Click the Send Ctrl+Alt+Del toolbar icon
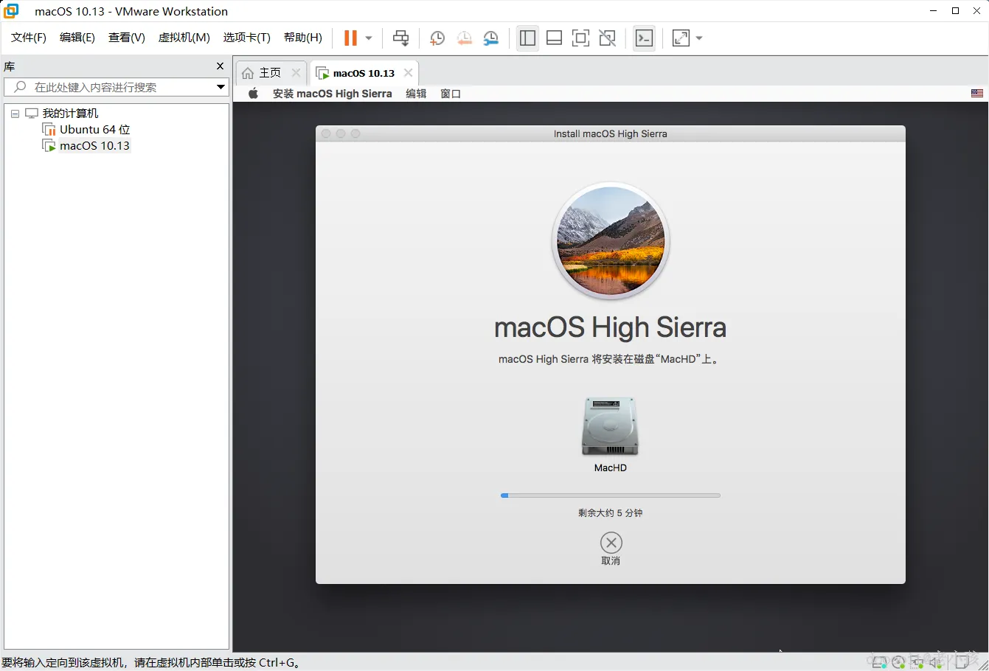The width and height of the screenshot is (989, 671). (x=400, y=38)
